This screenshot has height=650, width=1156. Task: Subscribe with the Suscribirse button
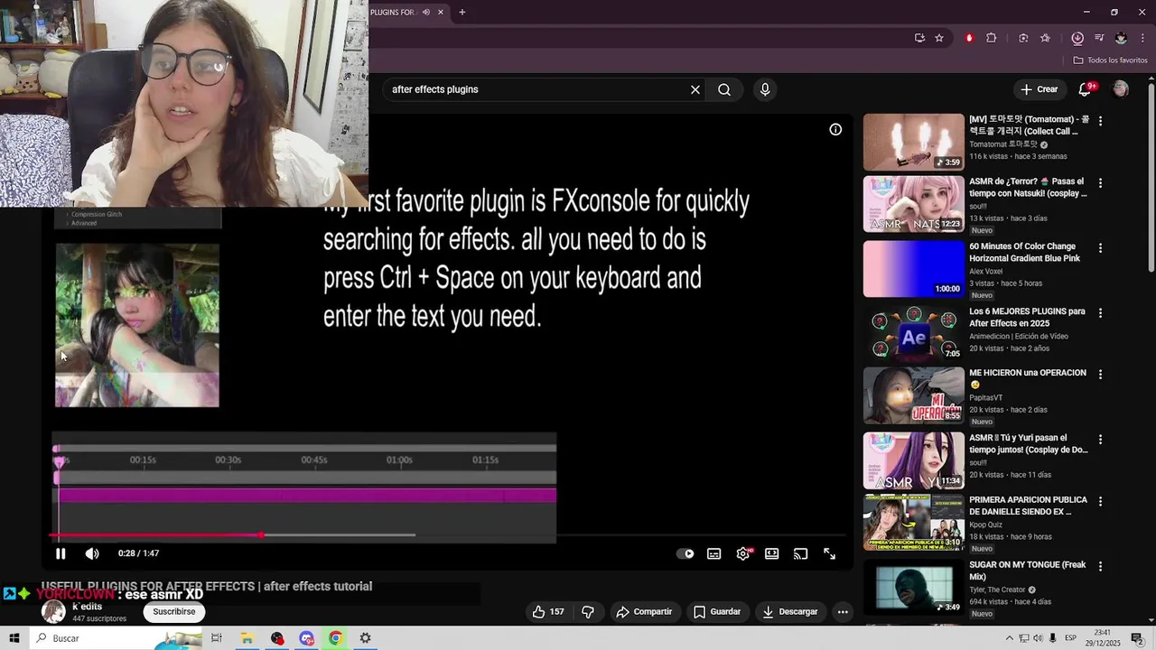tap(174, 612)
